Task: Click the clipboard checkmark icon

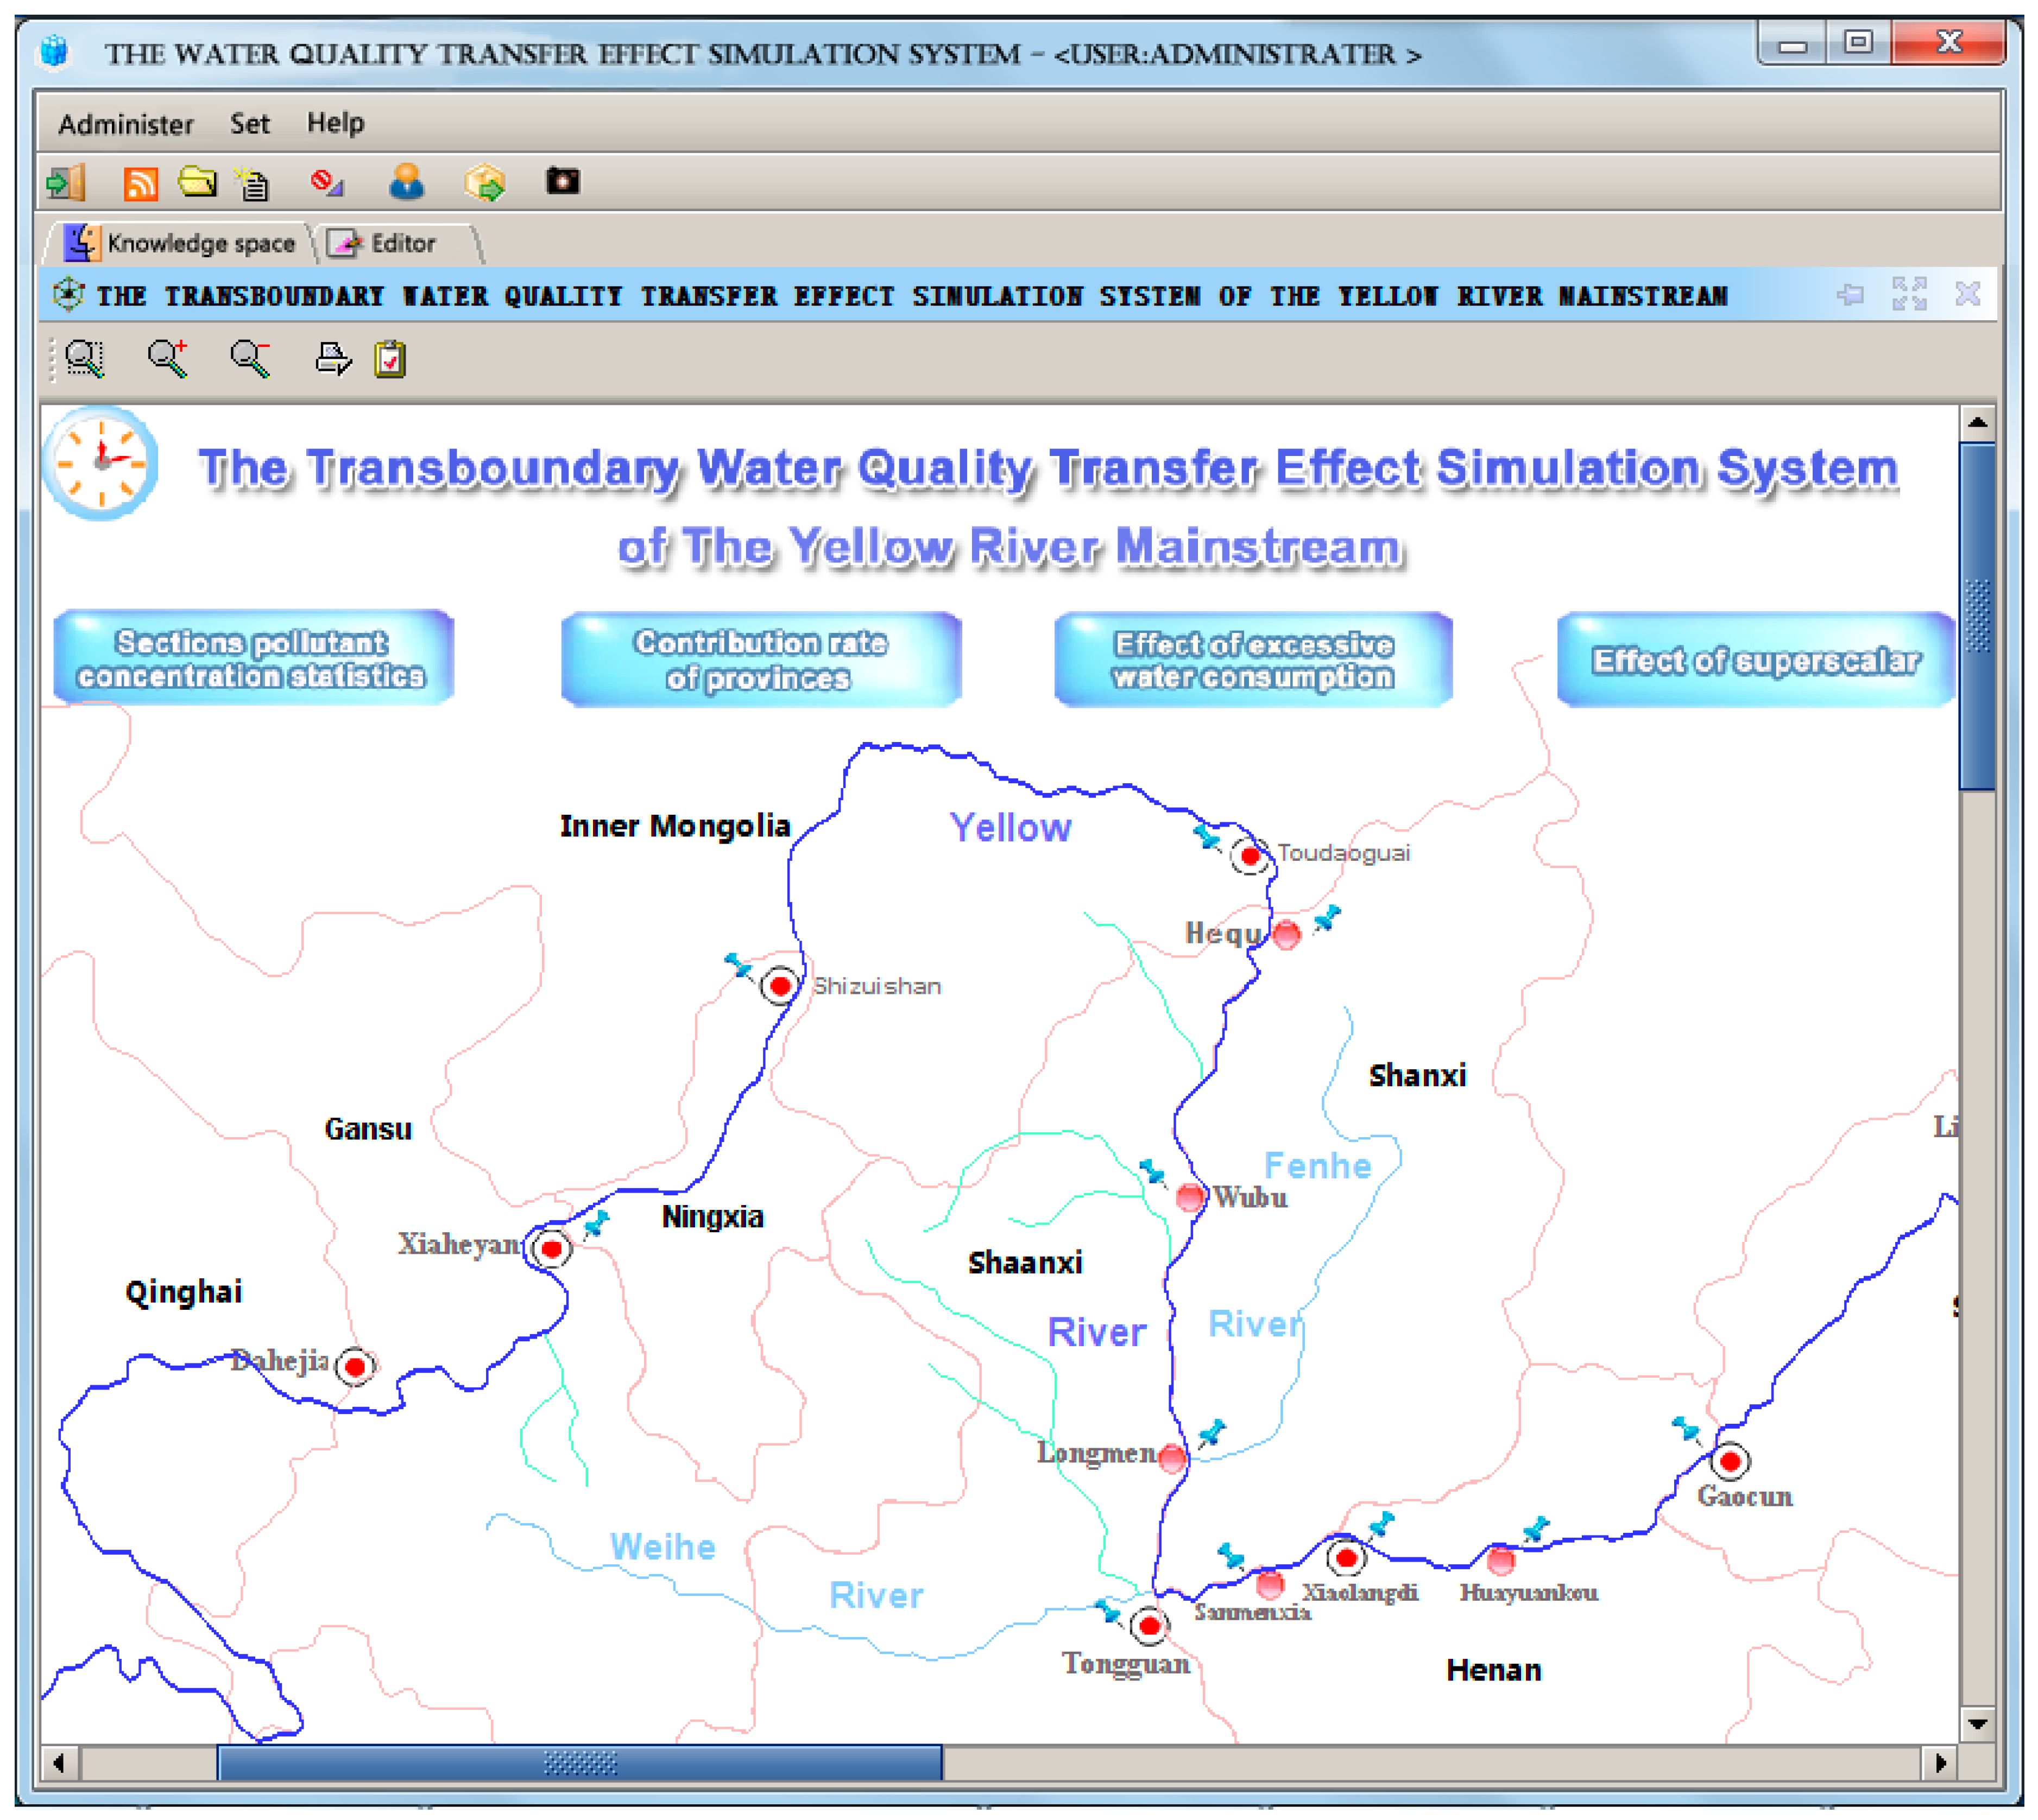Action: coord(390,358)
